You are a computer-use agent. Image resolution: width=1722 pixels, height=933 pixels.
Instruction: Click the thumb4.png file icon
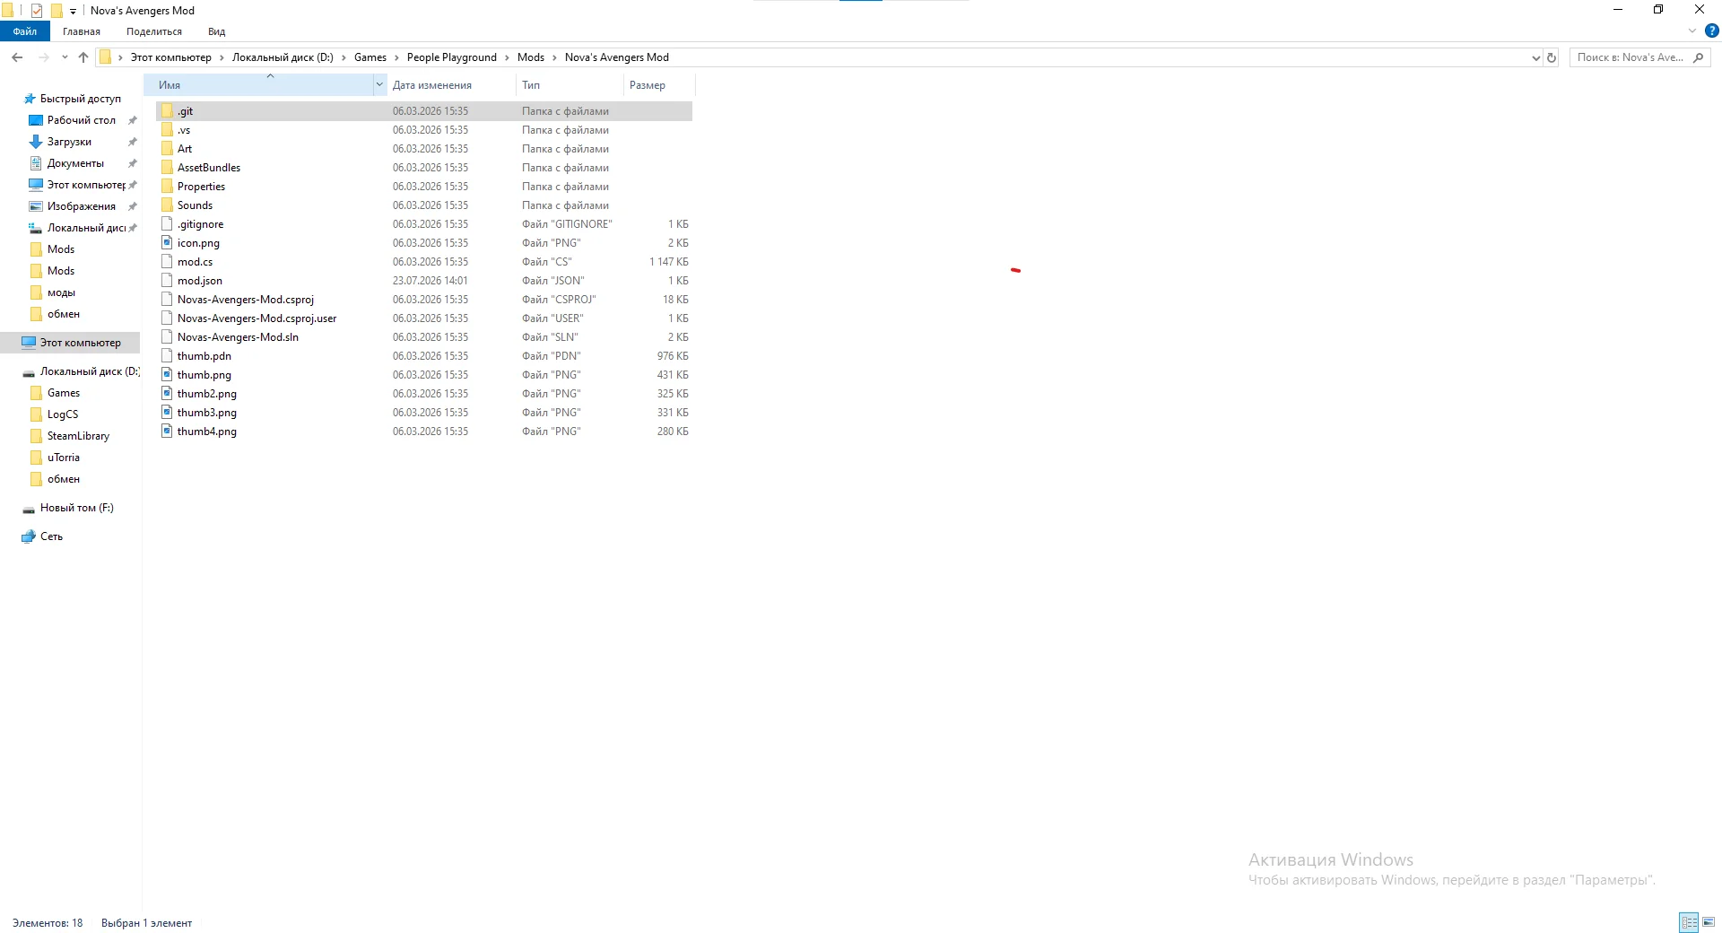(x=167, y=432)
